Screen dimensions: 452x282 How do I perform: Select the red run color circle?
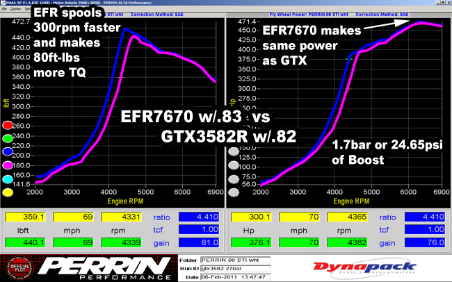pyautogui.click(x=8, y=125)
